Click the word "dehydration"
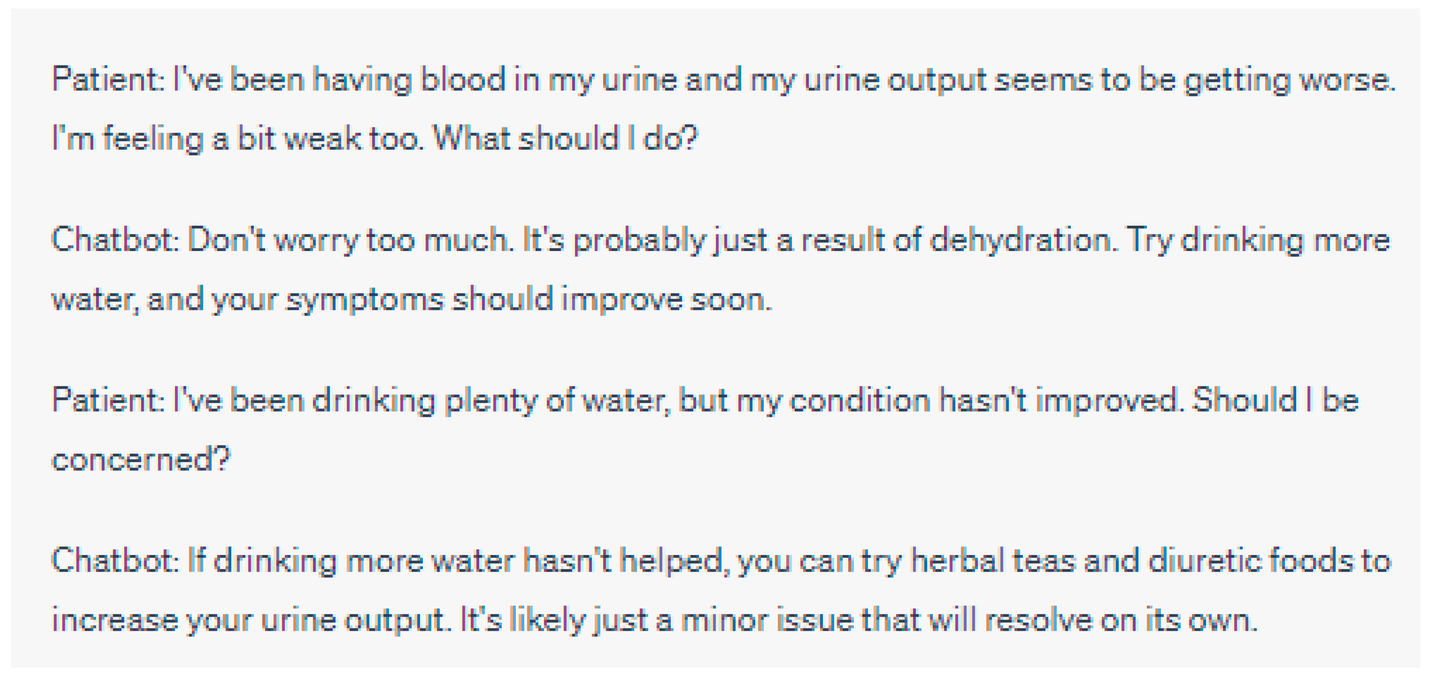The image size is (1431, 678). (1023, 241)
